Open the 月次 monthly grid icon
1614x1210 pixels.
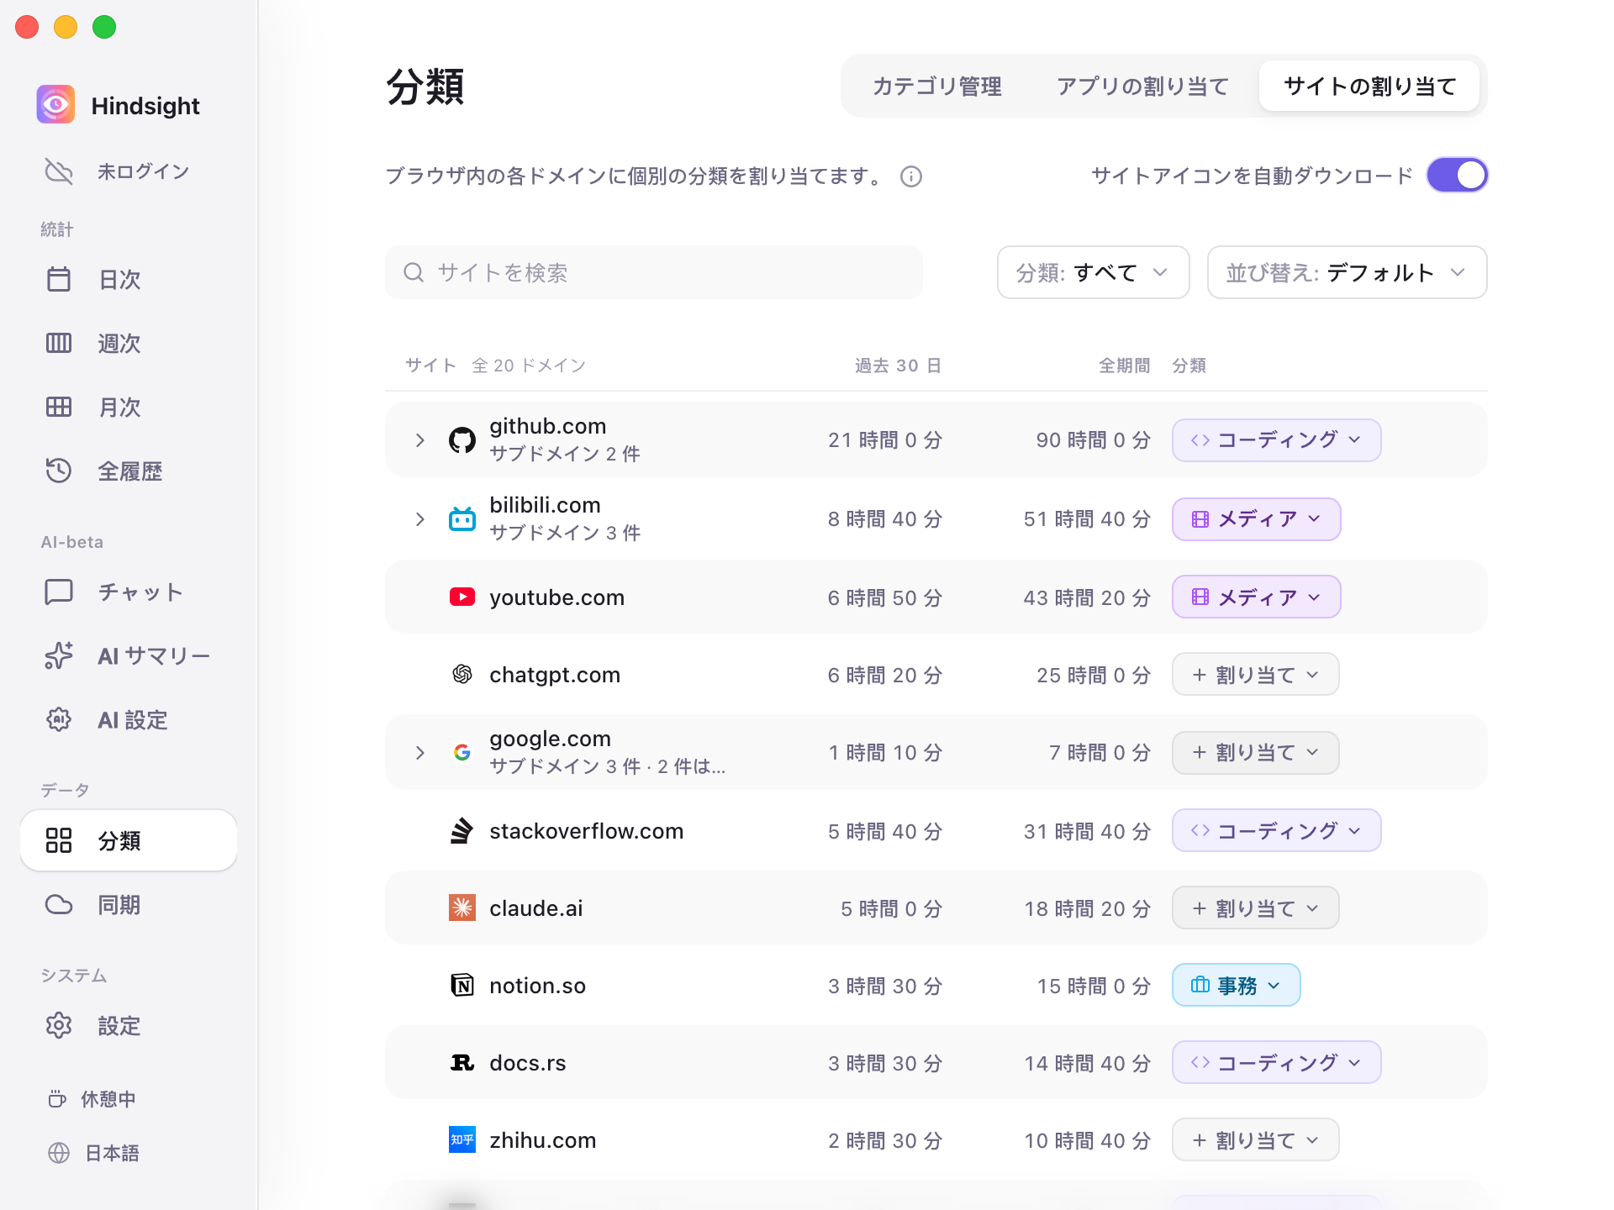(x=59, y=407)
